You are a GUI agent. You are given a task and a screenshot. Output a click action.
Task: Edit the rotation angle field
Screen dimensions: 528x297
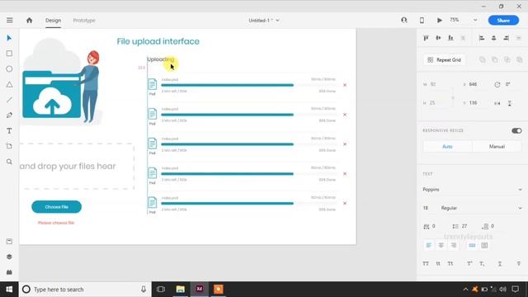point(508,84)
